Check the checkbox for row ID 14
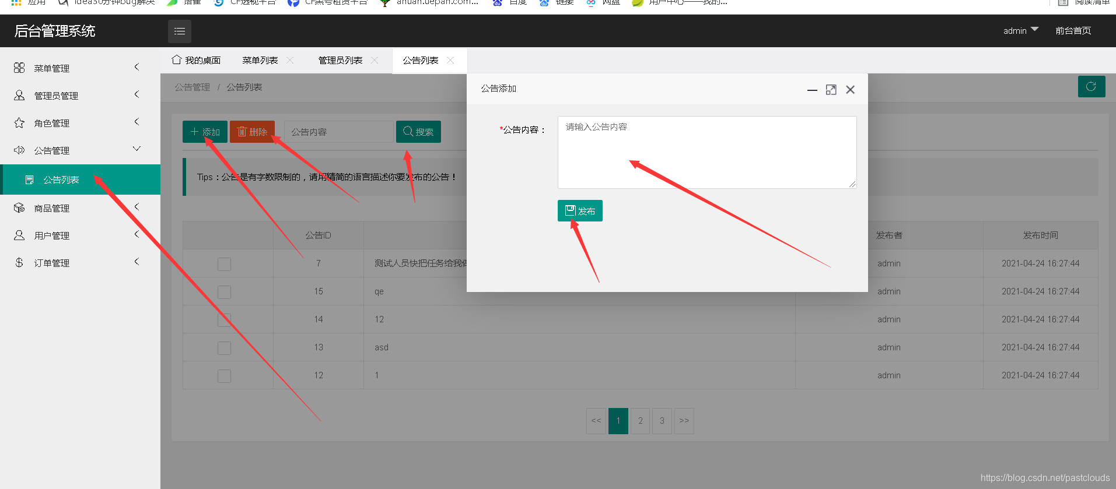Image resolution: width=1116 pixels, height=489 pixels. click(224, 320)
